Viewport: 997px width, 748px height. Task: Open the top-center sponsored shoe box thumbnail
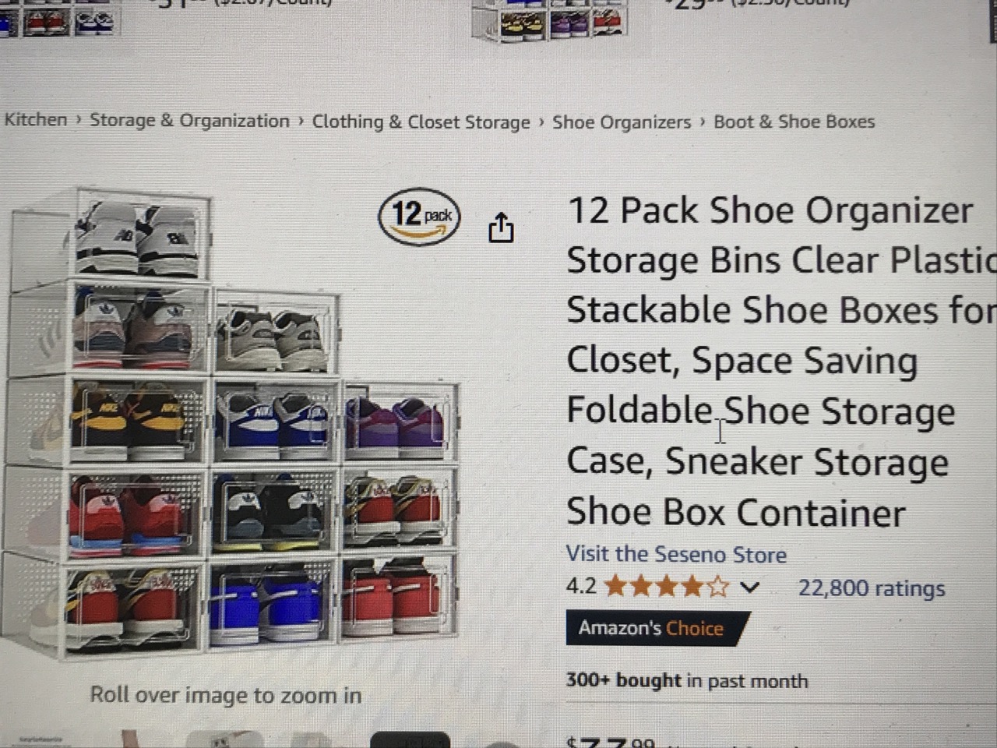(x=549, y=19)
